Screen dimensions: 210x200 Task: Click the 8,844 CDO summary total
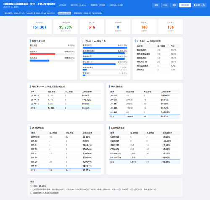pos(133,162)
